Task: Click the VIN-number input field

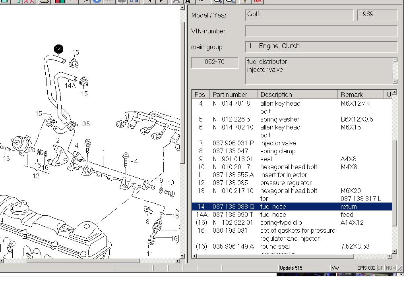Action: [321, 31]
